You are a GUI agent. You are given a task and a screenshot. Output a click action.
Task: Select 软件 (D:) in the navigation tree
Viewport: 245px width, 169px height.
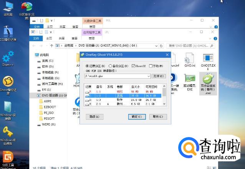pyautogui.click(x=48, y=67)
